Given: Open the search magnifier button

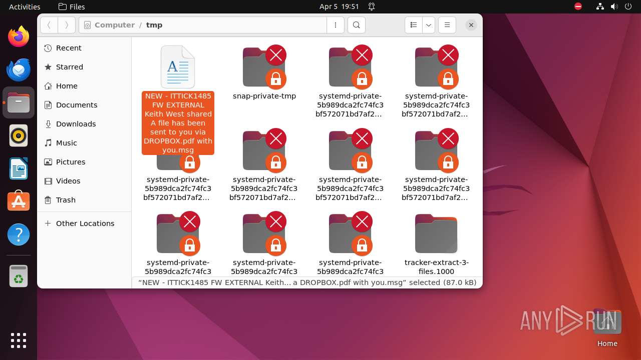Looking at the screenshot, I should 356,25.
